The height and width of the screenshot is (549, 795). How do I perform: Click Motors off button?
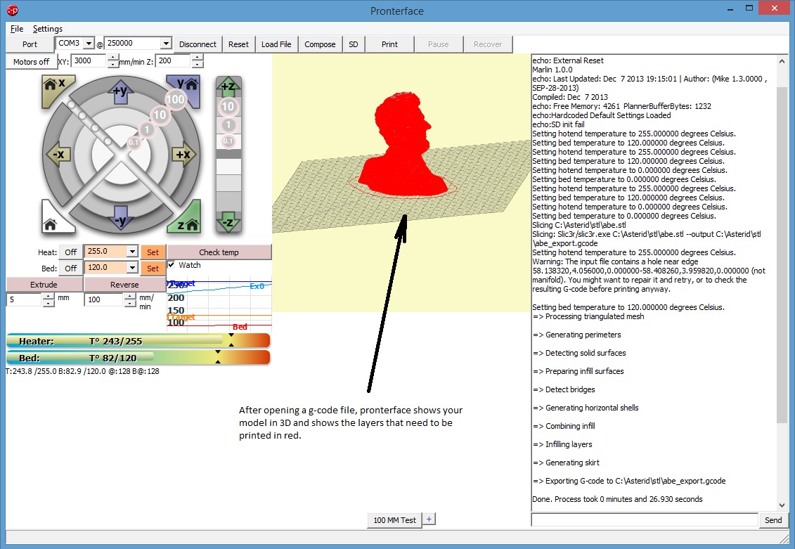(31, 61)
